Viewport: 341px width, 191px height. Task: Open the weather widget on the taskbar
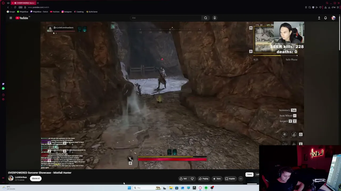(x=9, y=188)
